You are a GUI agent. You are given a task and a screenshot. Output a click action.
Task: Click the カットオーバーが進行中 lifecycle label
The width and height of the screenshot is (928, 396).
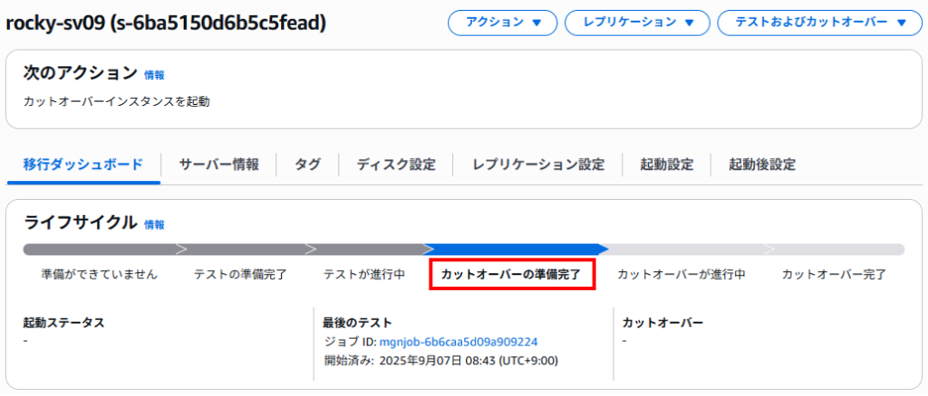point(681,275)
